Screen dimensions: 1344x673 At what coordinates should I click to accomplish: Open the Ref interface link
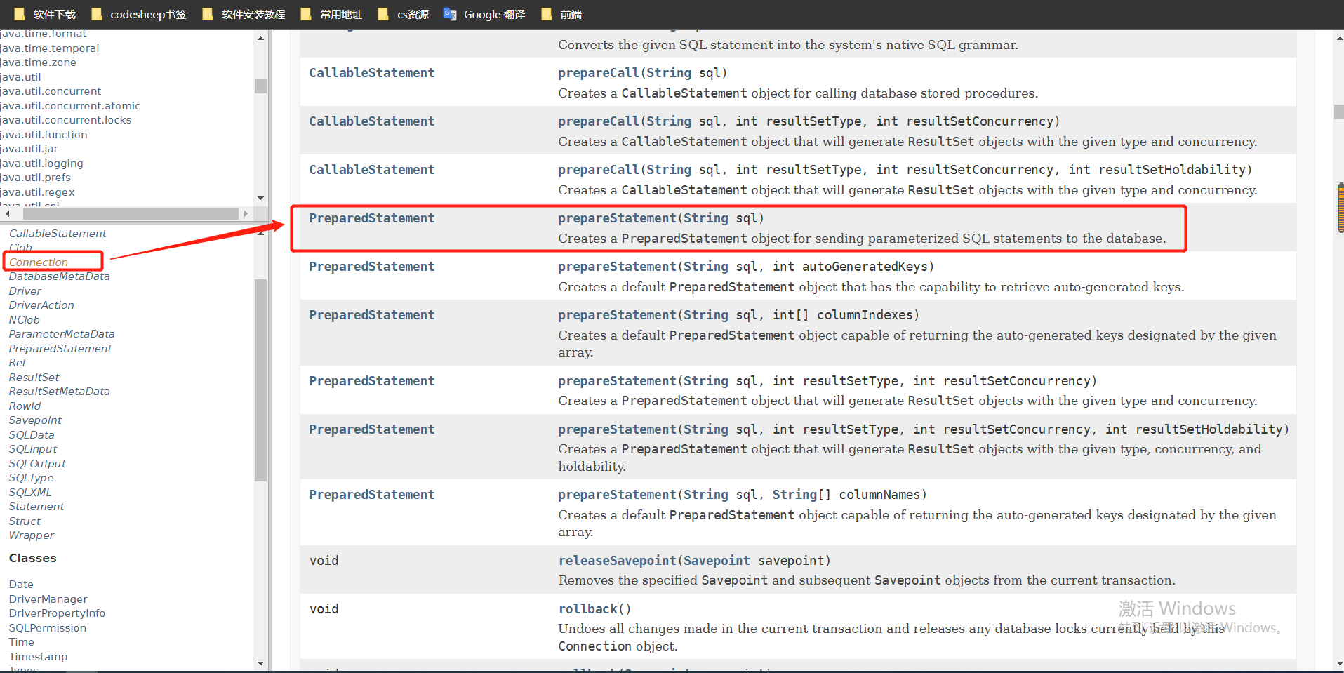coord(18,363)
